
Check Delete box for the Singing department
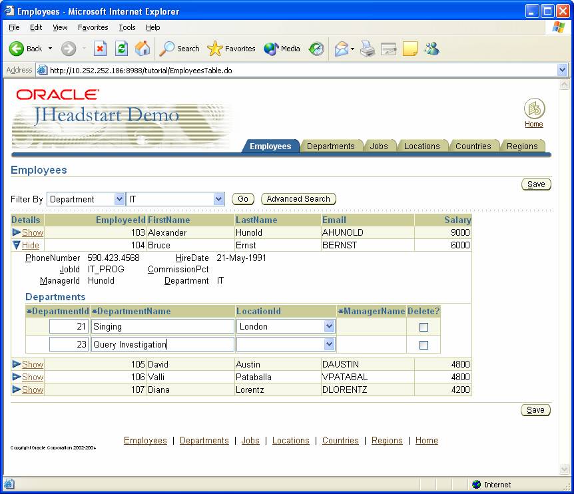coord(424,327)
